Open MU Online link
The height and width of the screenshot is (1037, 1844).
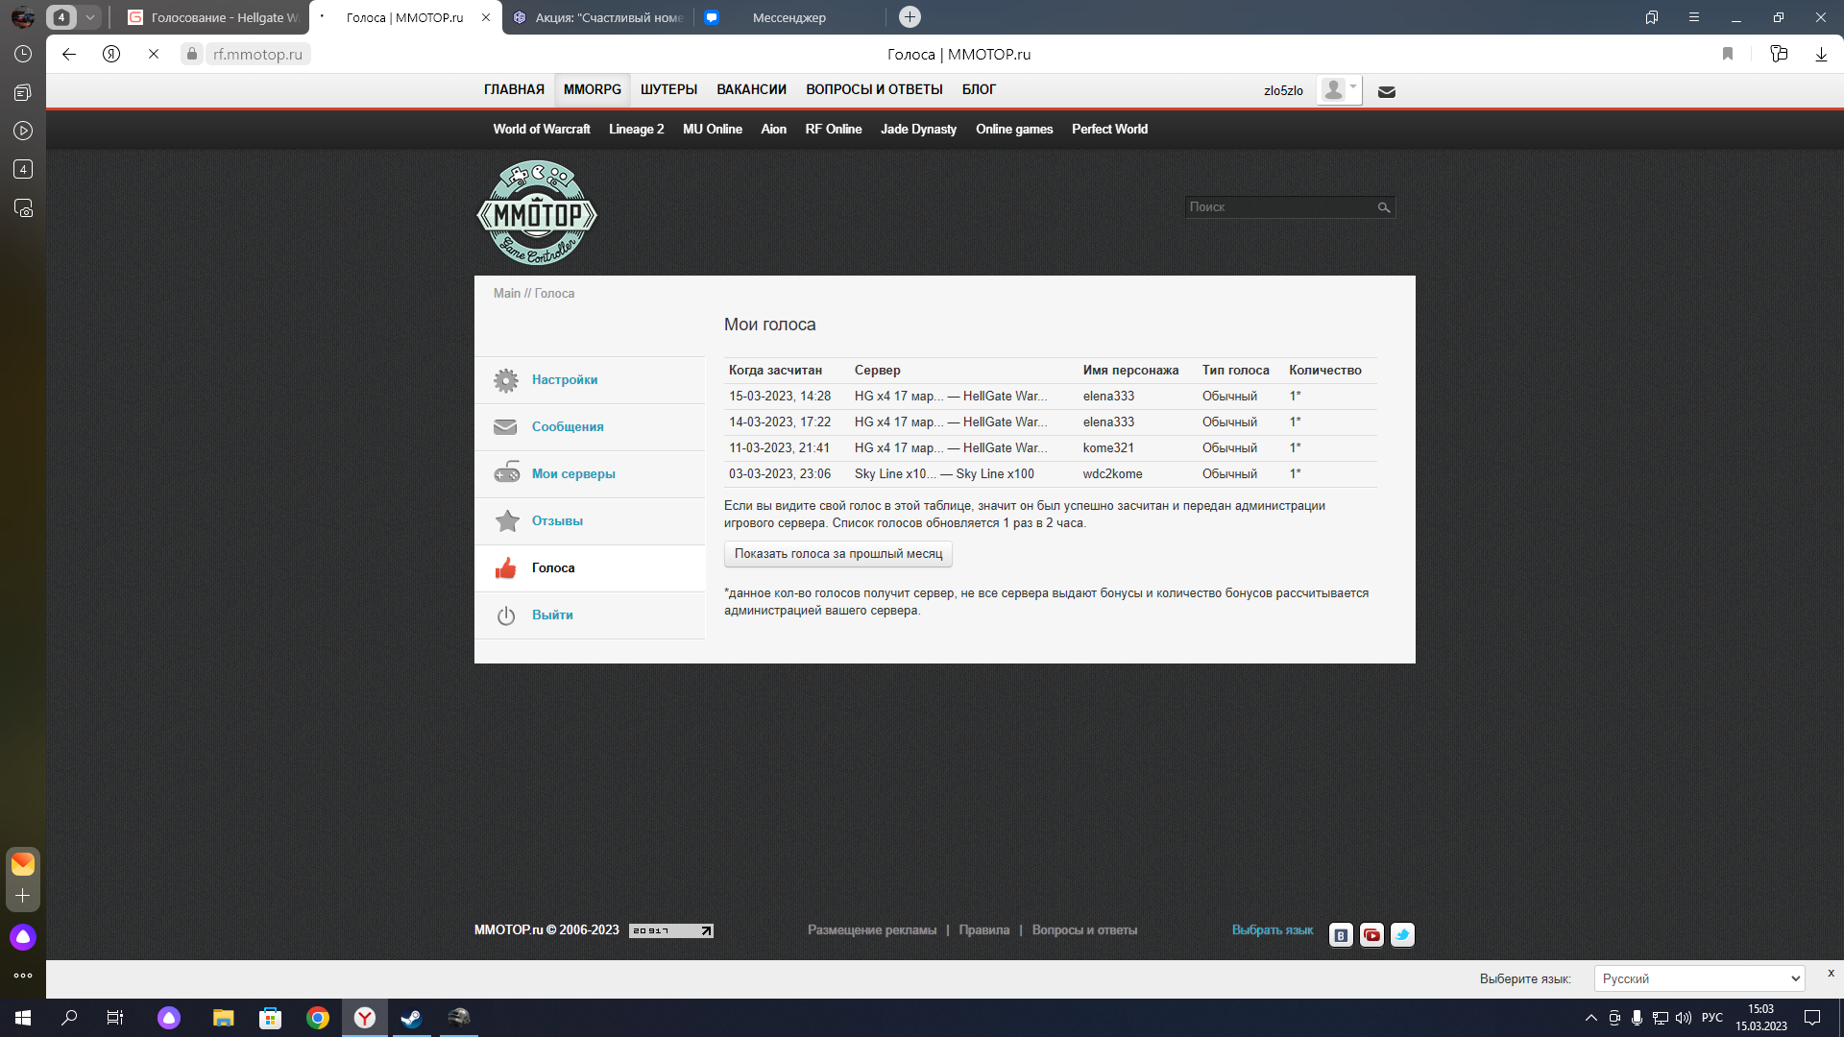(x=712, y=130)
